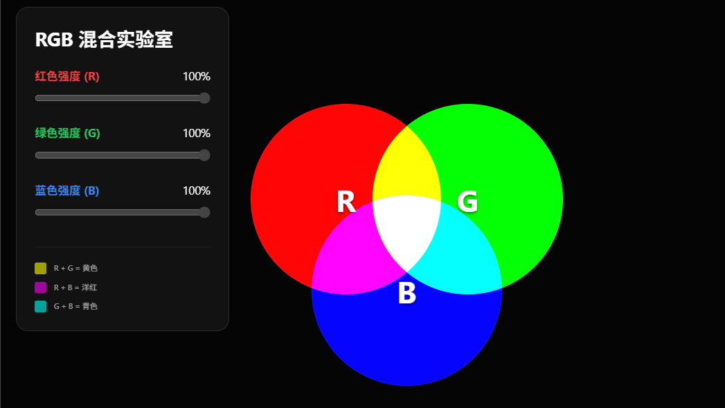The height and width of the screenshot is (408, 725).
Task: Click the yellow overlap of red and green circles
Action: tap(406, 166)
